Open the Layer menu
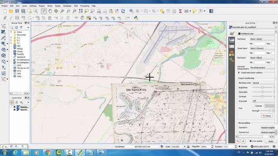 (24, 6)
